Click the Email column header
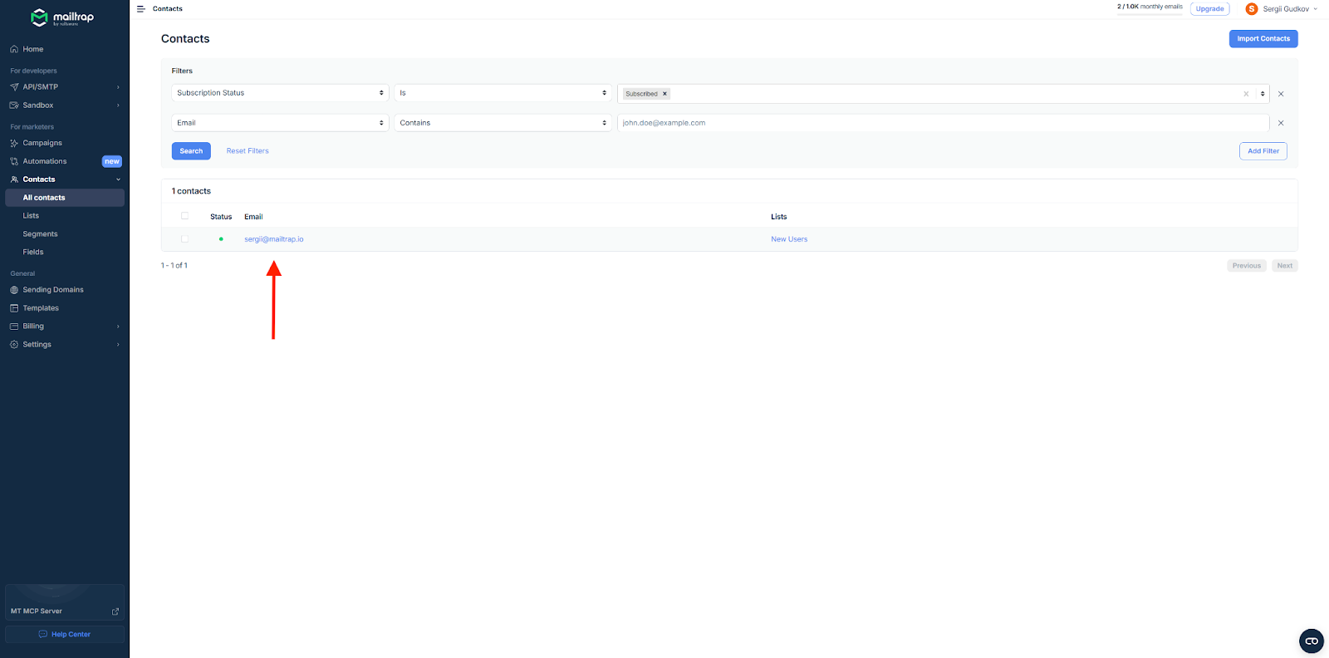 point(253,217)
